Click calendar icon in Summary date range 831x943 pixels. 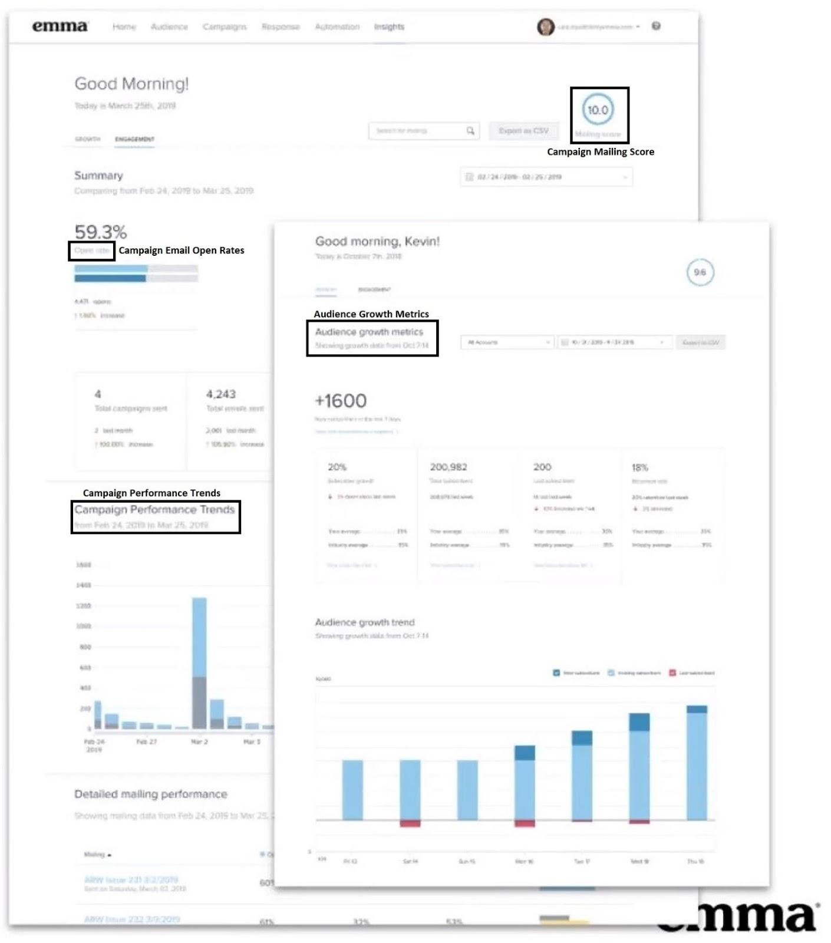pos(470,177)
